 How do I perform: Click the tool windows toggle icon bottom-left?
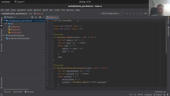click(2, 95)
